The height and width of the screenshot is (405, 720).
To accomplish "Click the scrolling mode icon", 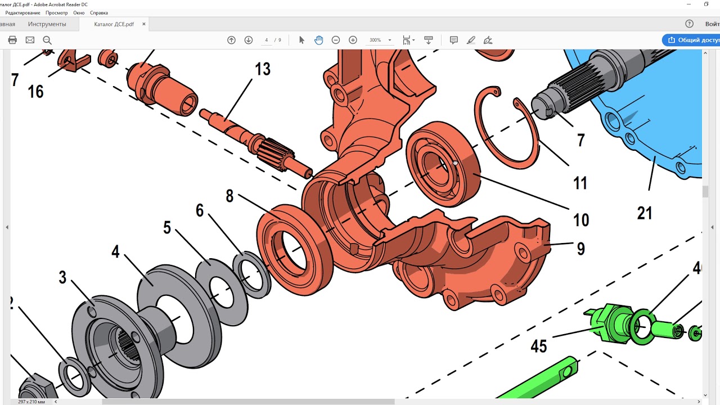I will (x=428, y=40).
